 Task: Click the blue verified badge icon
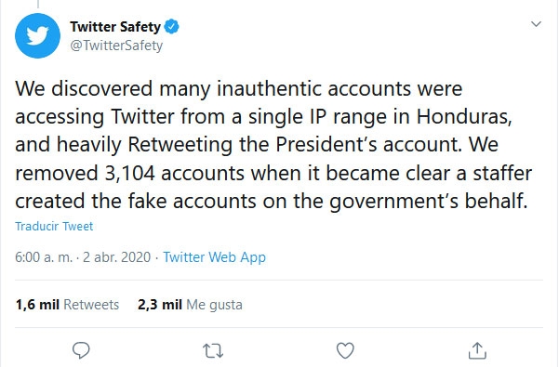[x=172, y=27]
